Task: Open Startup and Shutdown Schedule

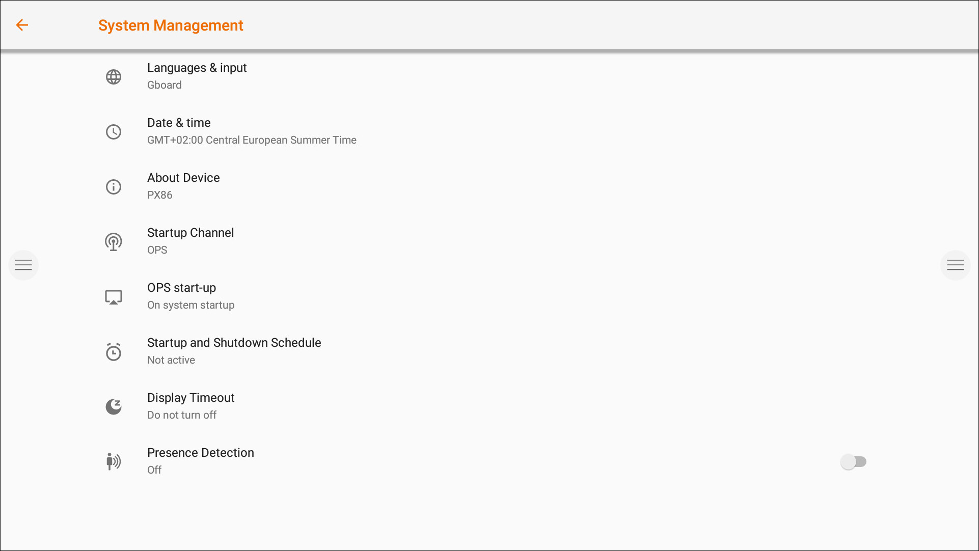Action: pyautogui.click(x=234, y=343)
